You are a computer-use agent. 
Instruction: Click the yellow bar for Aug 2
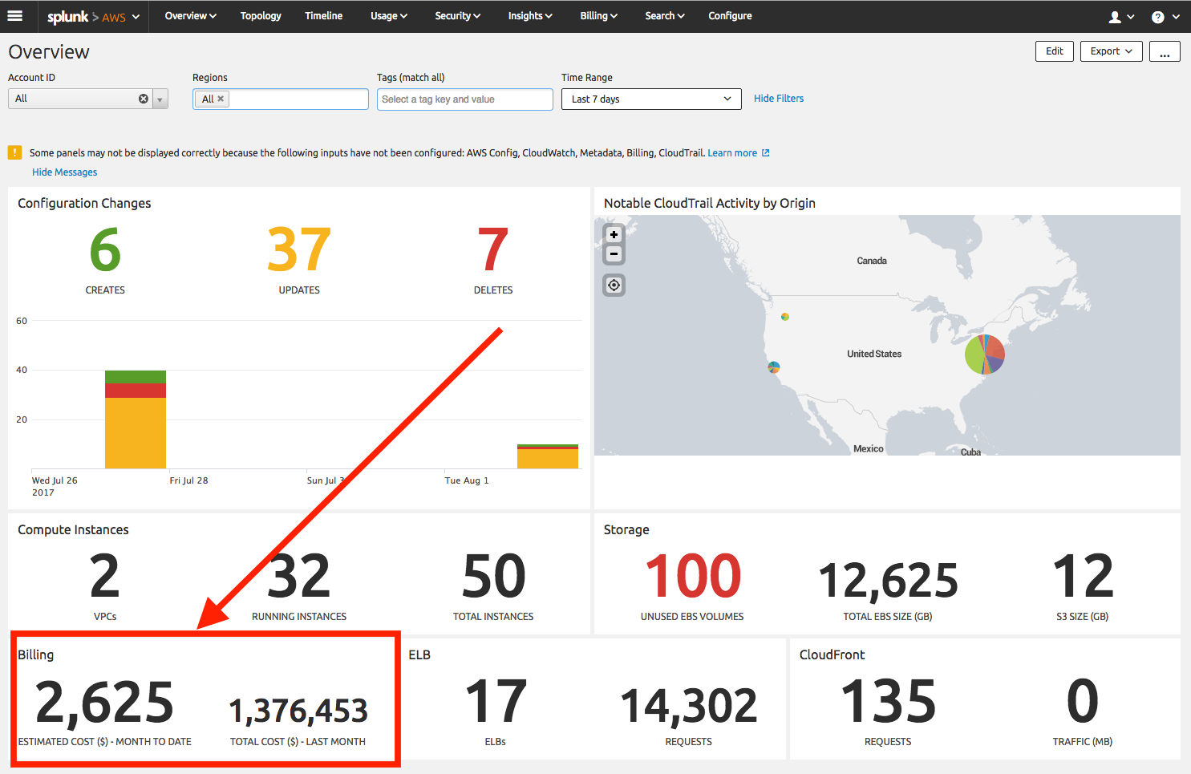[548, 459]
